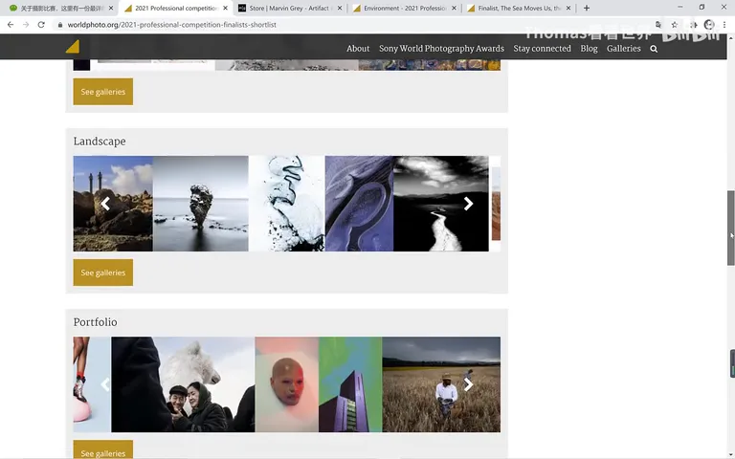735x459 pixels.
Task: Click the Portfolio section heading
Action: coord(95,322)
